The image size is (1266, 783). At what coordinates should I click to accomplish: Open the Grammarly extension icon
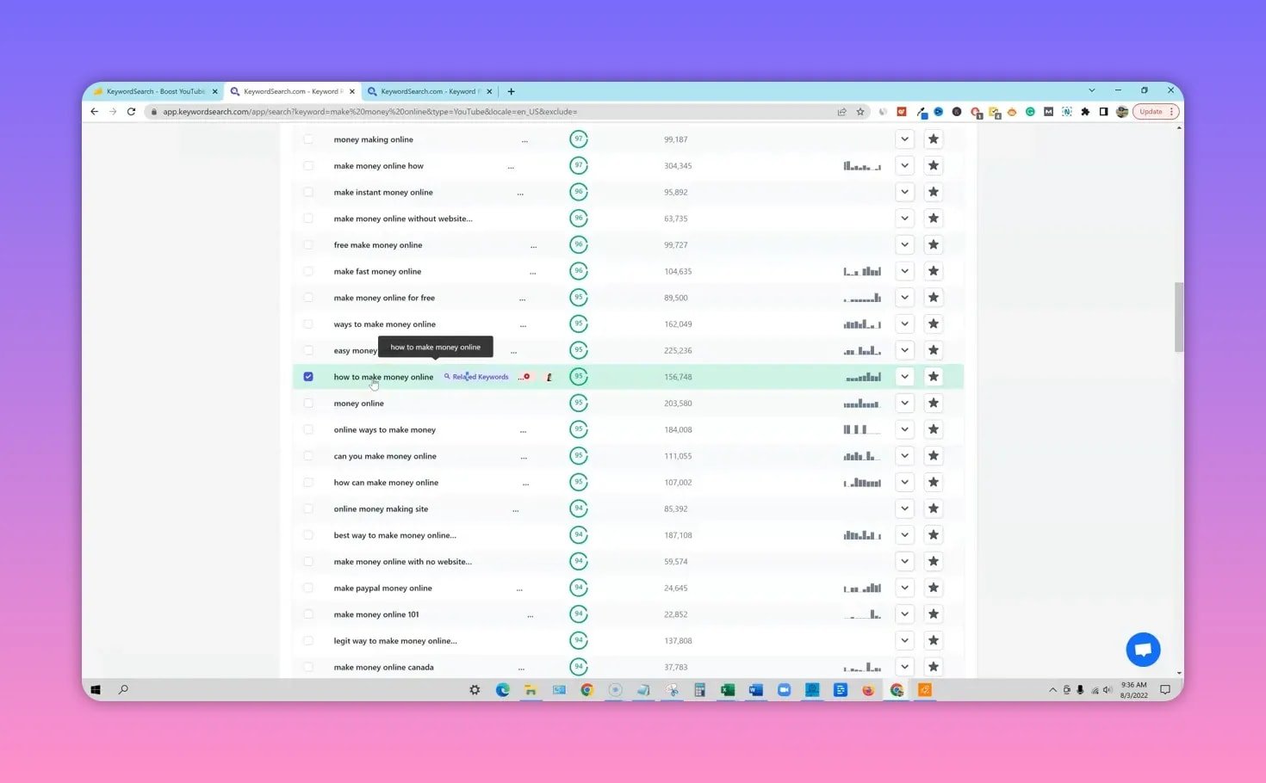pyautogui.click(x=1030, y=112)
